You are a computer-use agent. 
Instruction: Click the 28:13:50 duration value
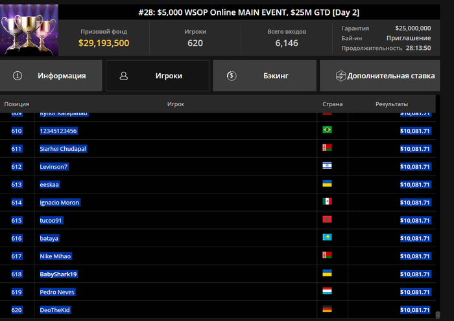pyautogui.click(x=418, y=48)
